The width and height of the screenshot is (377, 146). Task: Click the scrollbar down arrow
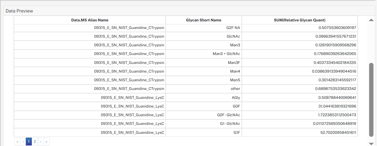[x=371, y=144]
